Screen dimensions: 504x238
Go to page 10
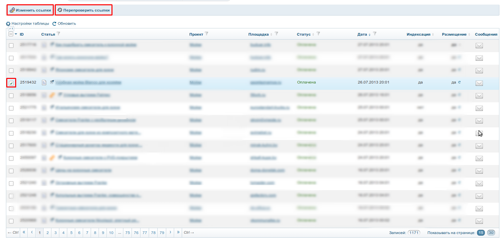(111, 232)
